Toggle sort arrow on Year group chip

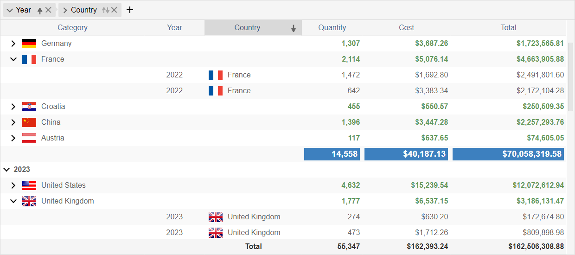[x=40, y=10]
